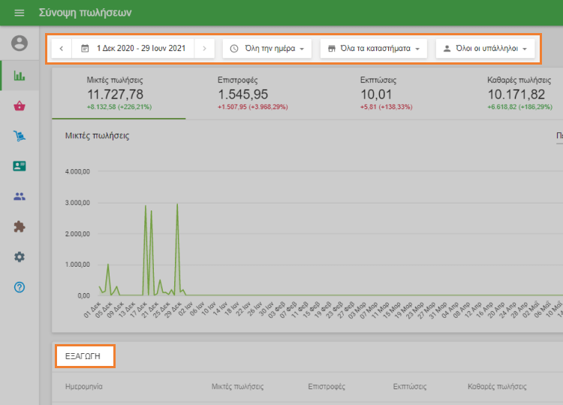Go to the next date period
Viewport: 563px width, 405px height.
(x=203, y=48)
